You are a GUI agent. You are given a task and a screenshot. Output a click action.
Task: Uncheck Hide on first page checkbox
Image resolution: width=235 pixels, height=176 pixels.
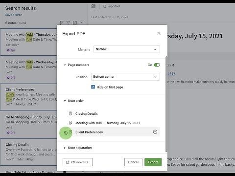pos(93,87)
